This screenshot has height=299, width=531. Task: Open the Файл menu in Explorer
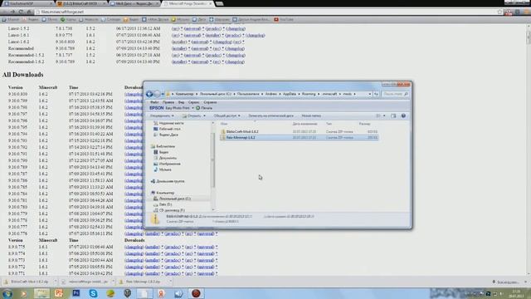coord(154,102)
